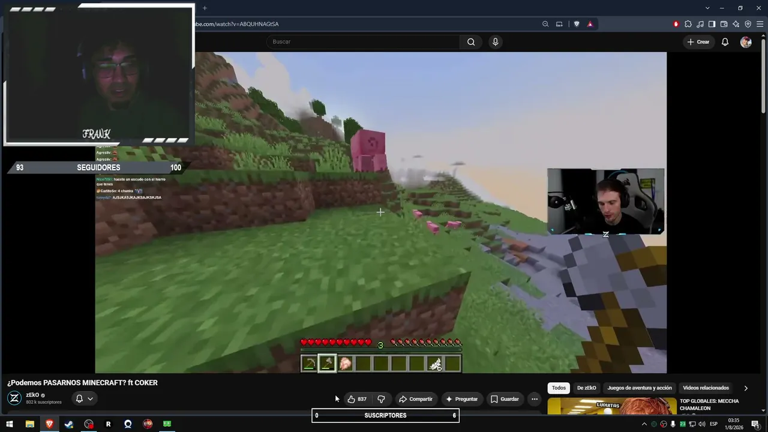Toggle the browser sidebar panel
This screenshot has height=432, width=768.
coord(712,24)
